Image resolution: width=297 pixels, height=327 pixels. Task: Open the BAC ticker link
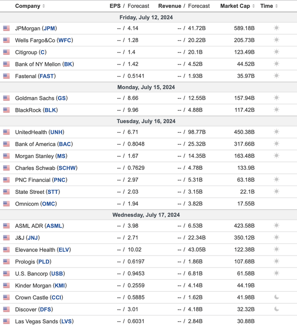(65, 144)
